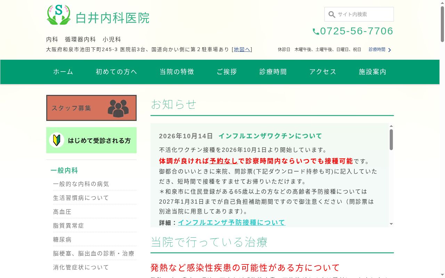Click the サイト内検索 search field
The image size is (445, 278).
[x=359, y=14]
